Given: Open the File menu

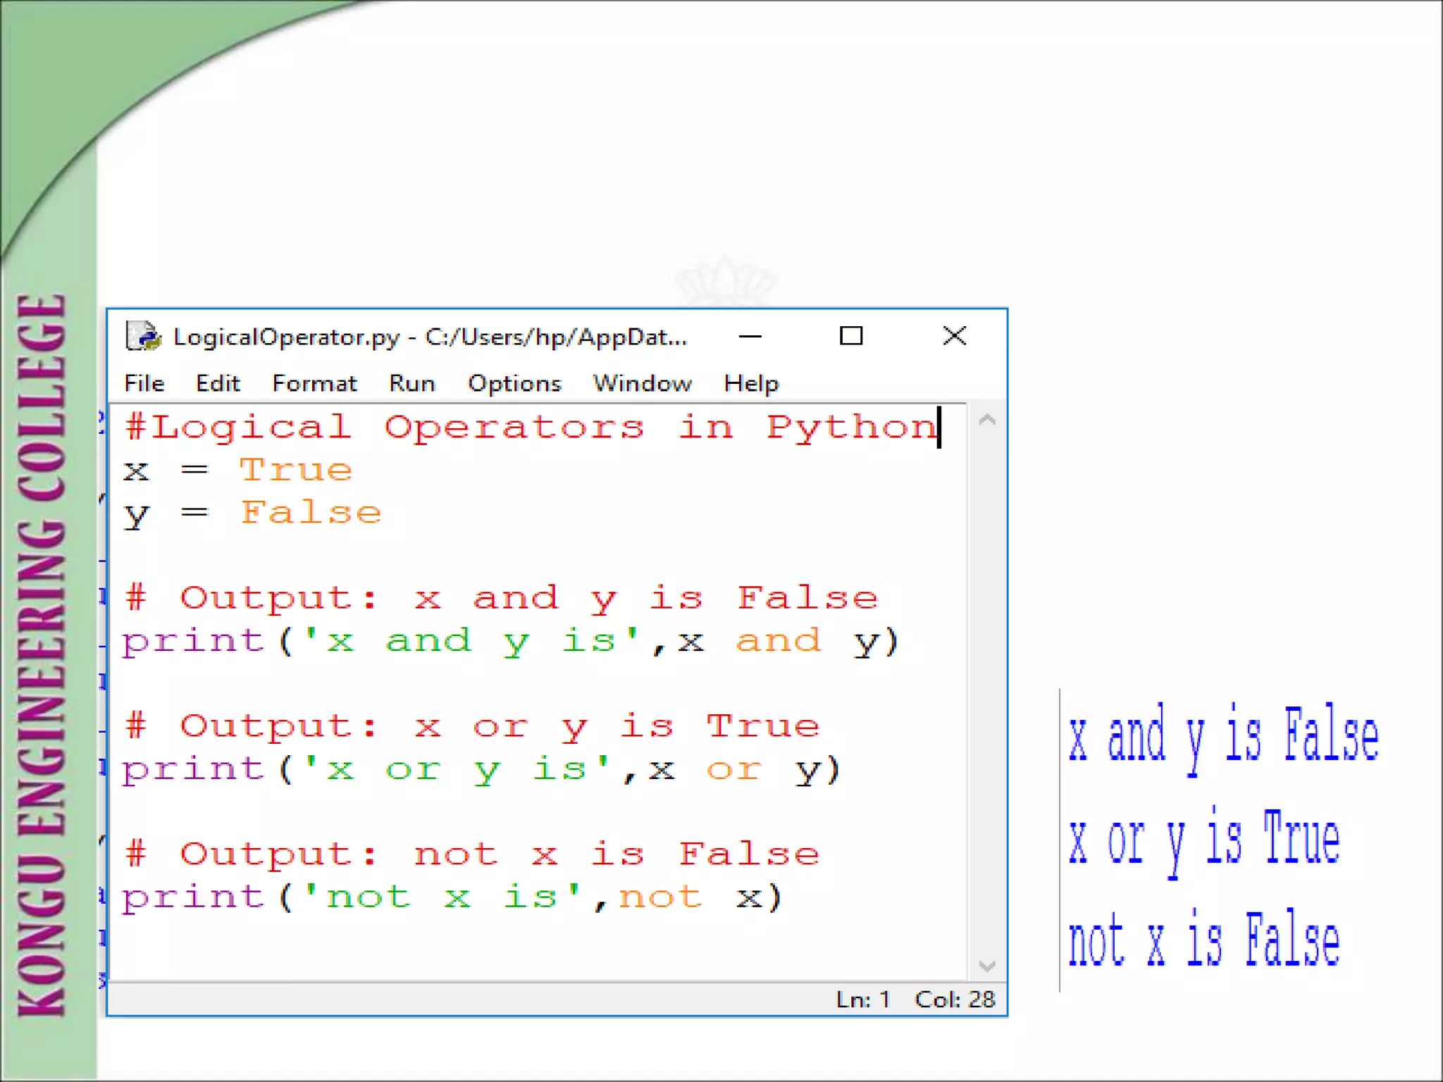Looking at the screenshot, I should pyautogui.click(x=144, y=383).
